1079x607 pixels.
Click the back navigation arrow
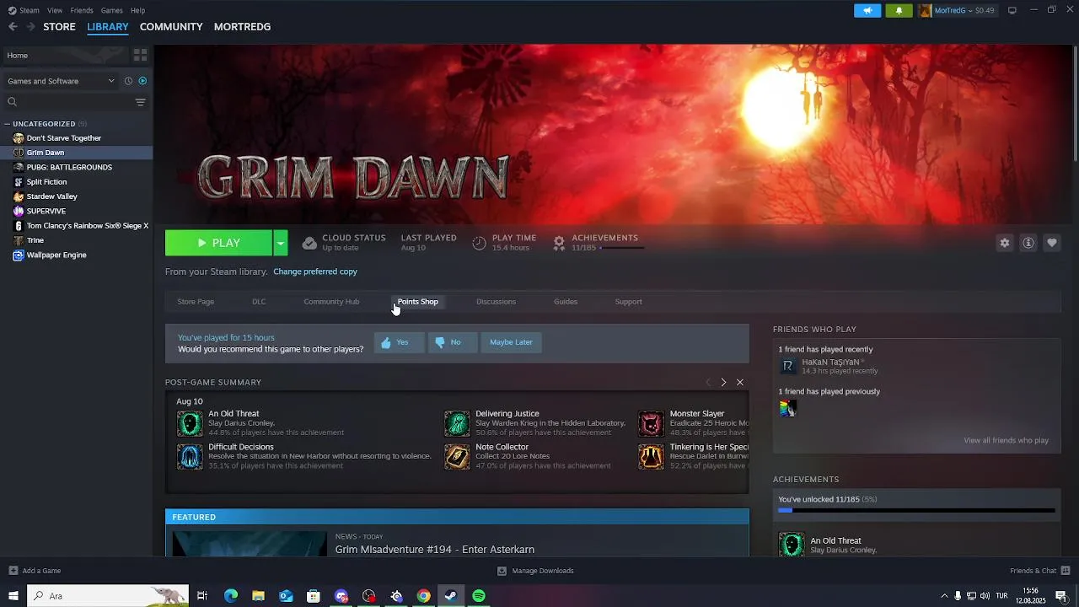13,27
